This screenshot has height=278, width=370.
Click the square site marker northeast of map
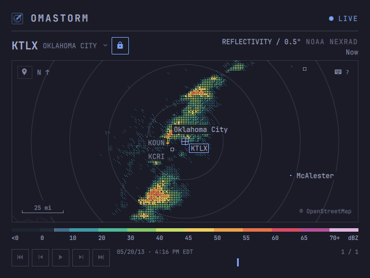[x=305, y=69]
